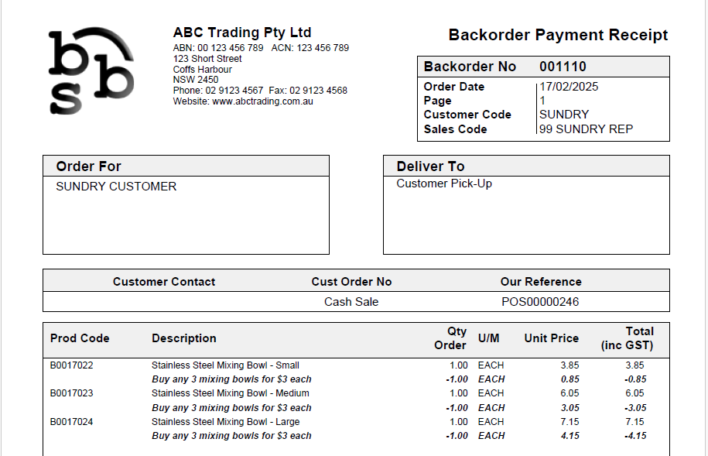This screenshot has width=708, height=456.
Task: Click the Description column header
Action: pos(184,338)
